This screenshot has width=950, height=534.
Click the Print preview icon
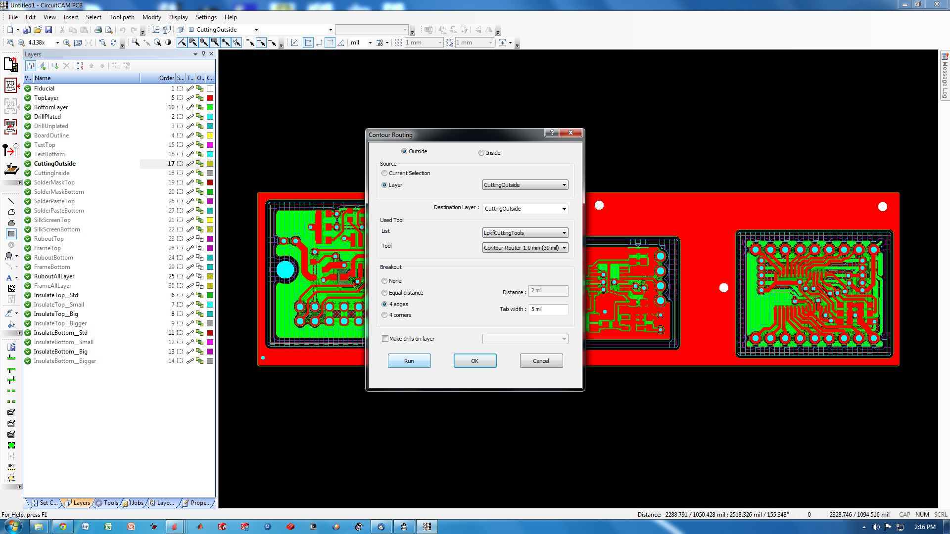point(109,30)
